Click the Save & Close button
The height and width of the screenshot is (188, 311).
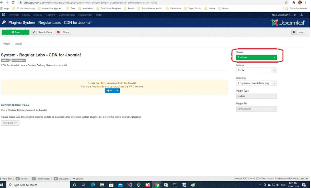pyautogui.click(x=42, y=32)
